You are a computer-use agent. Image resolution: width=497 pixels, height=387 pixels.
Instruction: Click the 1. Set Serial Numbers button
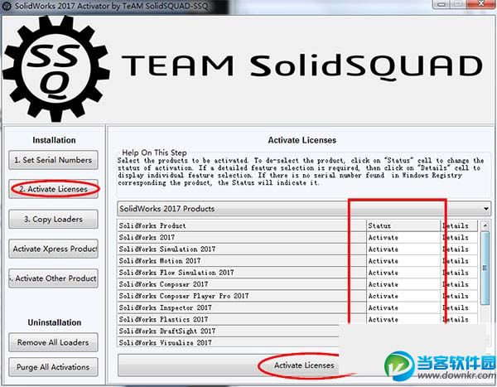(53, 160)
